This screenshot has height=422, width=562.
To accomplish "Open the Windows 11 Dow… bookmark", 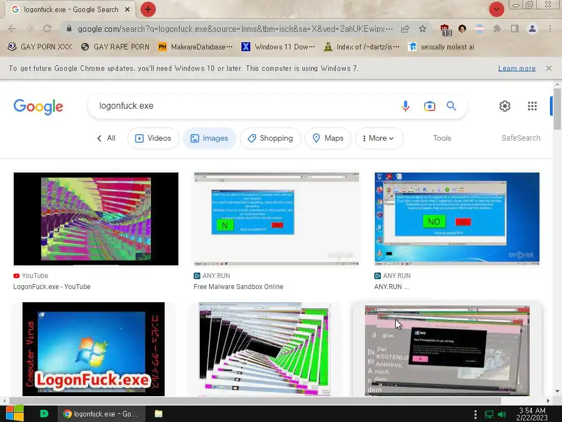I will pos(278,47).
